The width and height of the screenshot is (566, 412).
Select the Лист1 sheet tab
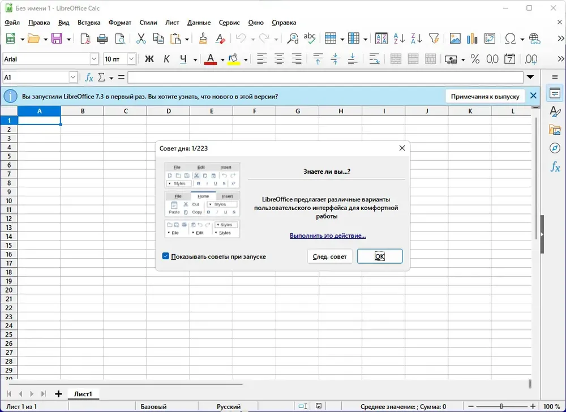click(83, 394)
